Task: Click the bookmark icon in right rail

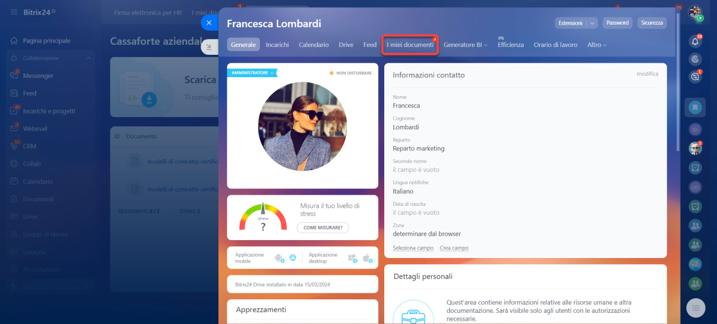Action: tap(695, 107)
